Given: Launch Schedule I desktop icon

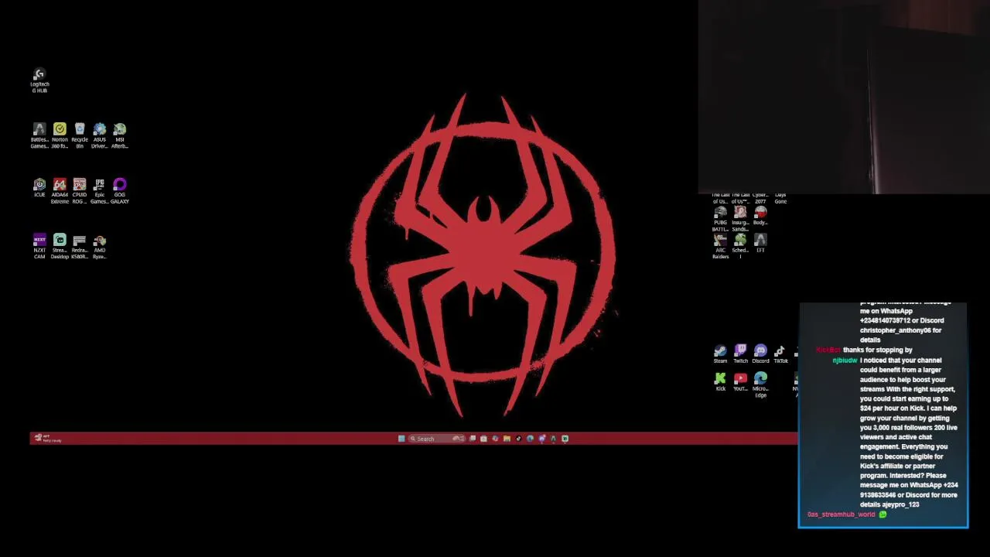Looking at the screenshot, I should pyautogui.click(x=740, y=247).
